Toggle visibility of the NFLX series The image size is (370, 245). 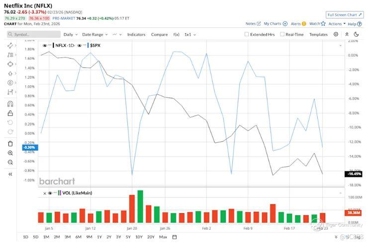(x=45, y=46)
